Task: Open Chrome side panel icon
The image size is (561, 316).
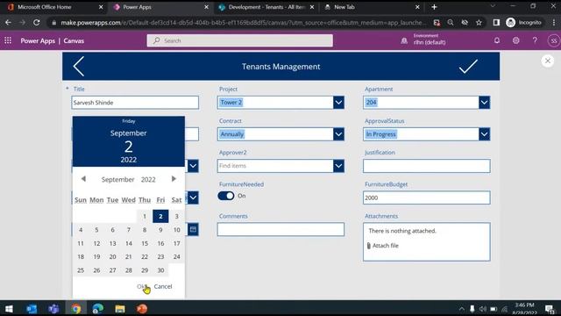Action: (x=496, y=22)
